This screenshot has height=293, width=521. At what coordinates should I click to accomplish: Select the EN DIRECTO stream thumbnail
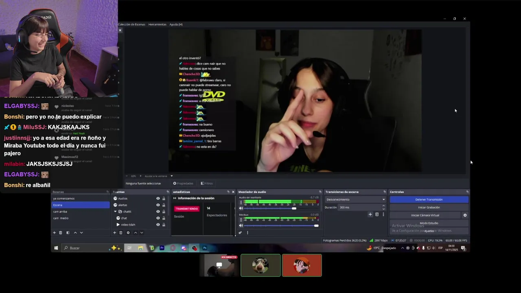pos(219,265)
